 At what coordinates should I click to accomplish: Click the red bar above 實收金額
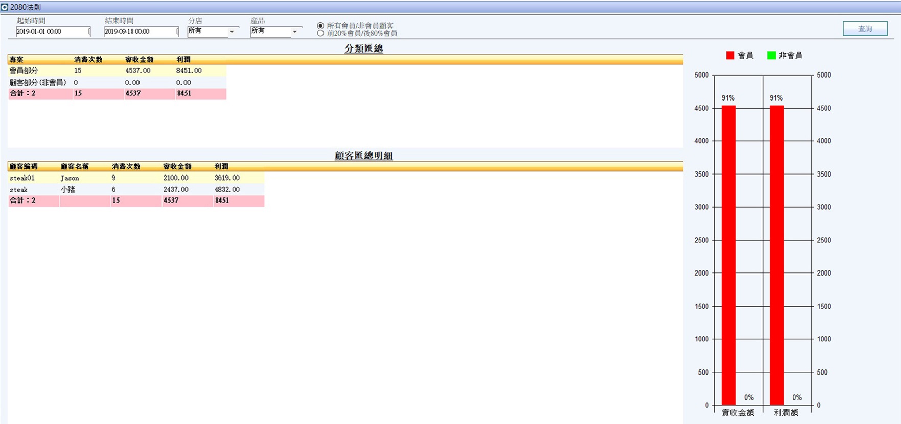(729, 255)
